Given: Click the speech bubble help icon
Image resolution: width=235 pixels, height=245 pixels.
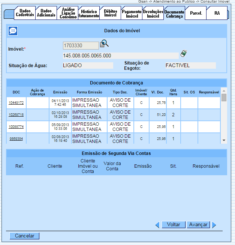Looking at the screenshot, I should pyautogui.click(x=13, y=31).
